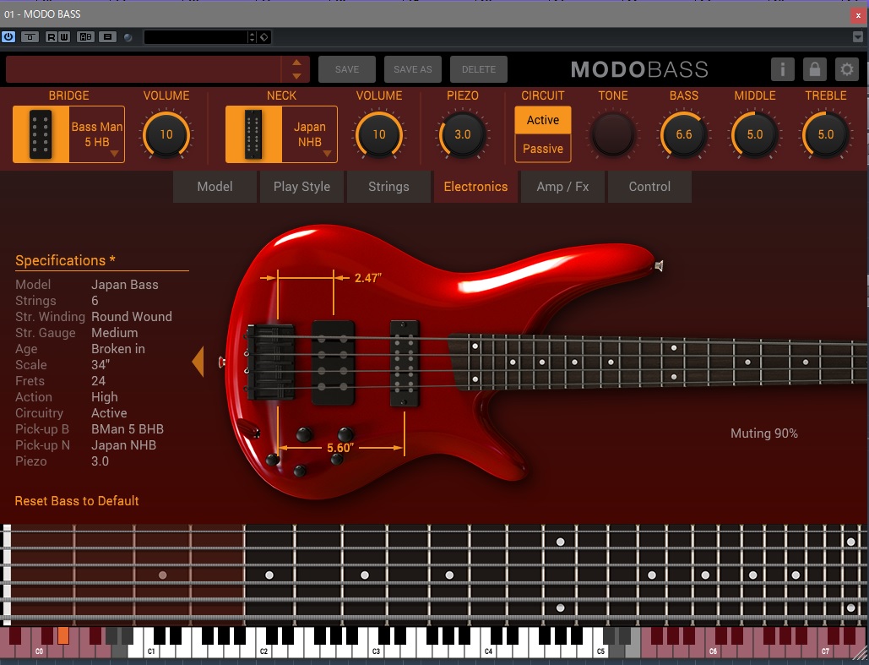Select the Electronics tab

(x=475, y=187)
